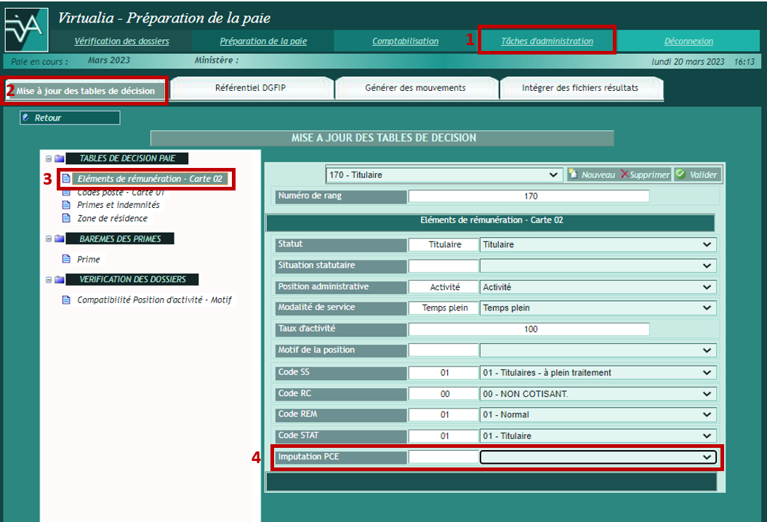The image size is (767, 522).
Task: Click the Taux d'activité input field
Action: pyautogui.click(x=528, y=329)
